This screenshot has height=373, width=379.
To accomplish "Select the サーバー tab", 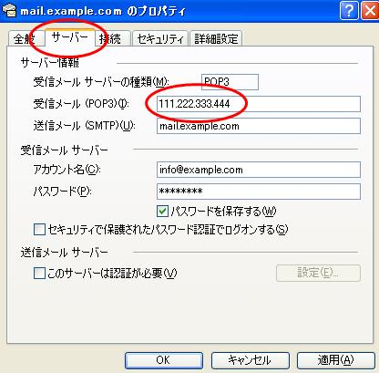I will (x=70, y=37).
